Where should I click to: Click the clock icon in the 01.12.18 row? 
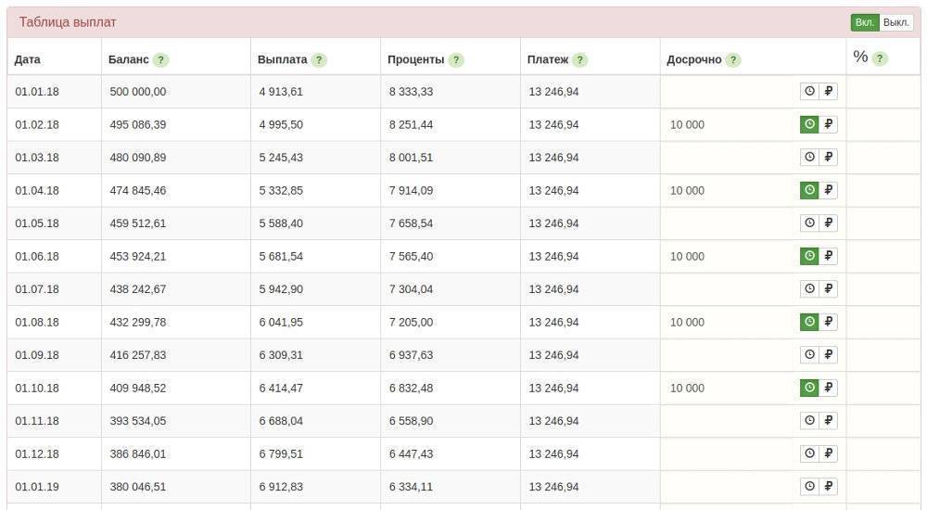[x=809, y=453]
